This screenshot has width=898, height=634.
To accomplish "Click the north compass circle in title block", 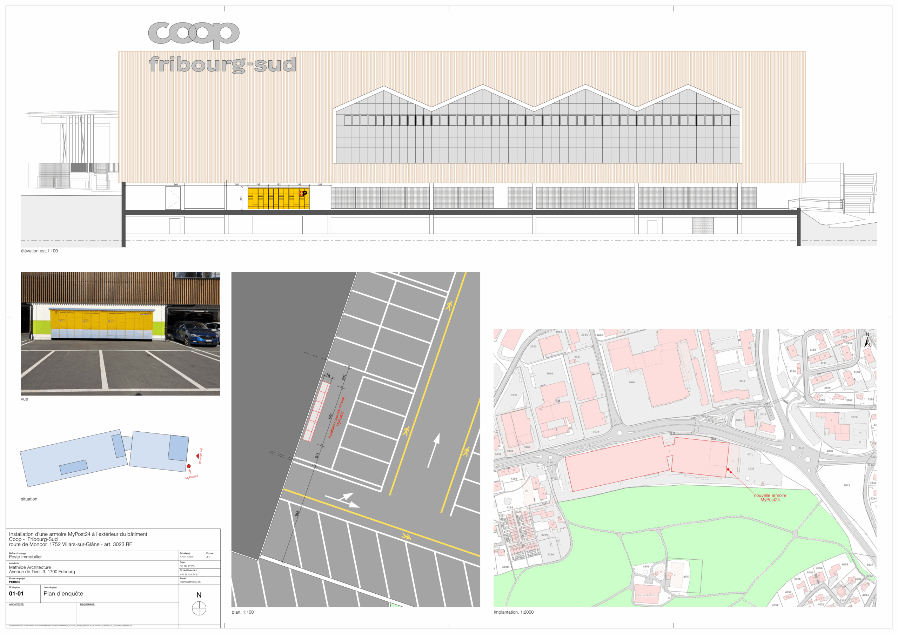I will click(x=199, y=608).
